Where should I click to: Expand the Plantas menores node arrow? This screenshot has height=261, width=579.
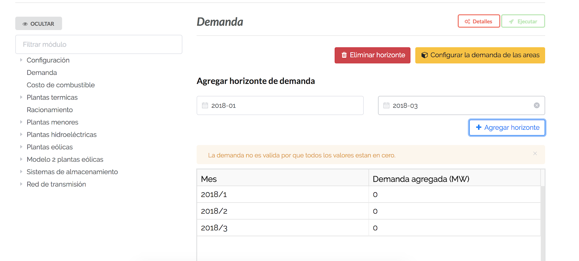click(x=21, y=122)
